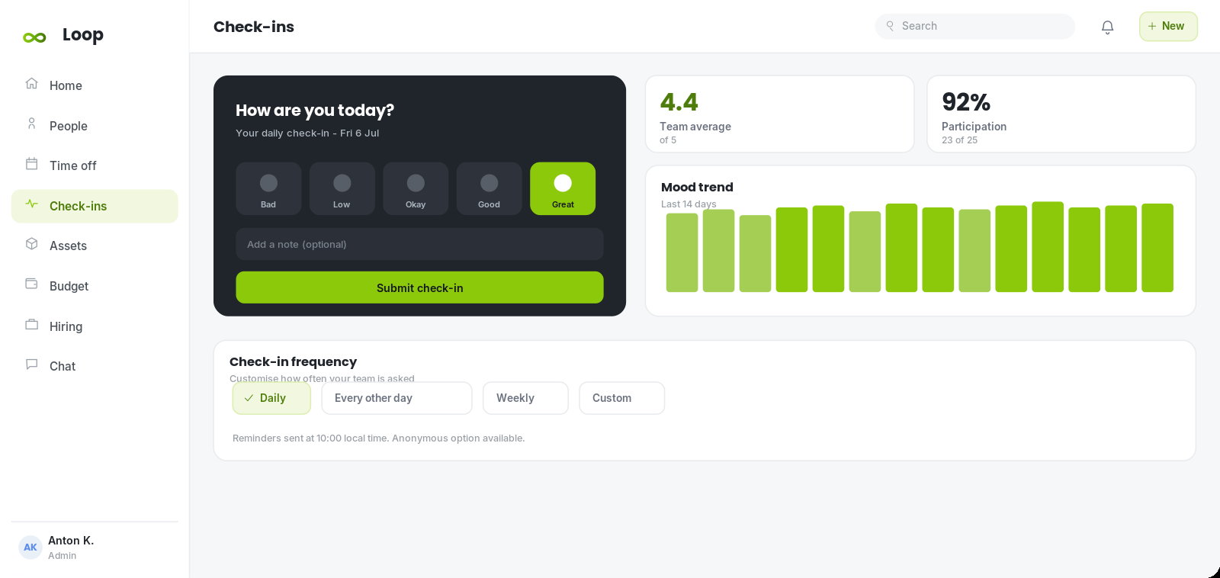Click the New button
1220x578 pixels.
(1168, 27)
